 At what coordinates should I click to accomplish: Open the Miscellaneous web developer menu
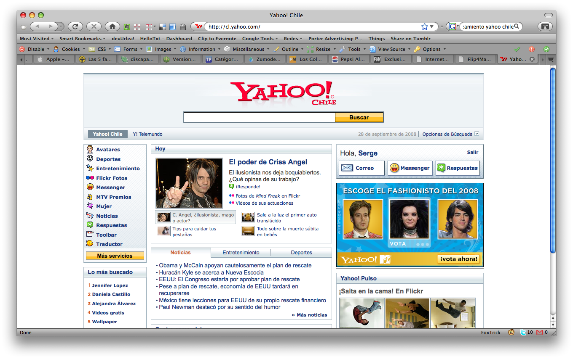(x=246, y=49)
